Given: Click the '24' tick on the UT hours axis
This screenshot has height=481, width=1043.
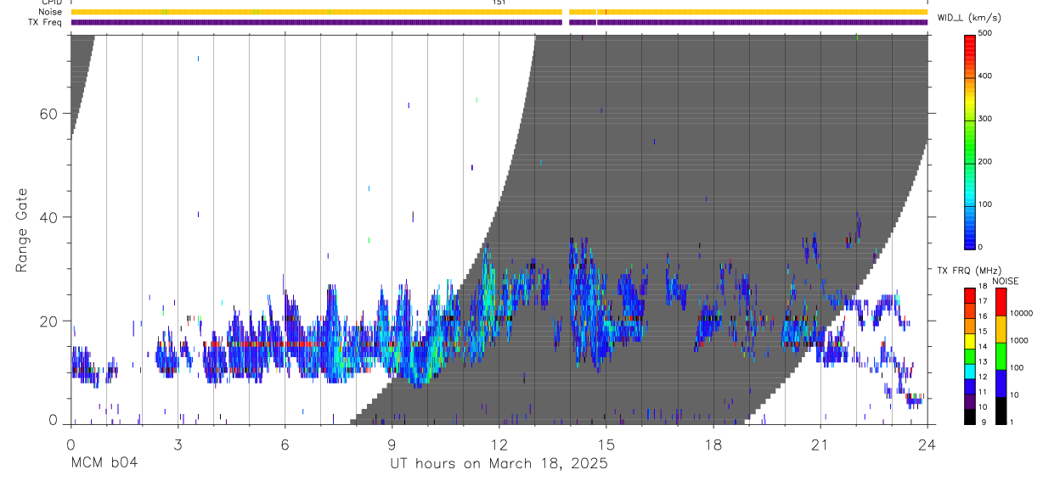Looking at the screenshot, I should pyautogui.click(x=927, y=444).
